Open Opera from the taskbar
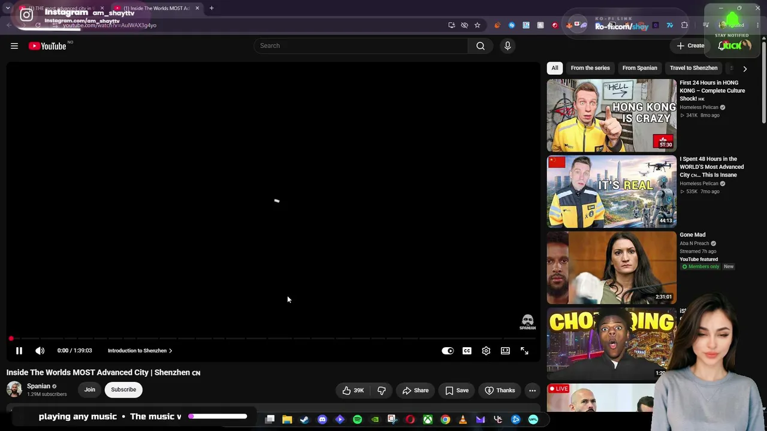Viewport: 767px width, 431px height. 410,420
